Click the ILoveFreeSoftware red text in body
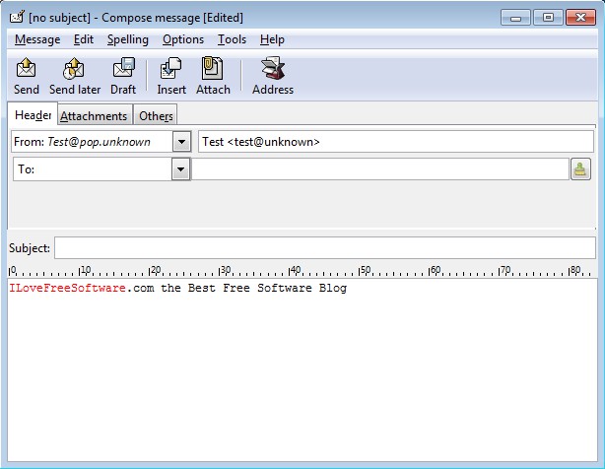 click(67, 288)
